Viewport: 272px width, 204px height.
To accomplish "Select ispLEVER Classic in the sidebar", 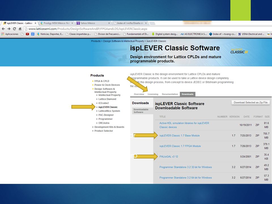I will (x=108, y=107).
